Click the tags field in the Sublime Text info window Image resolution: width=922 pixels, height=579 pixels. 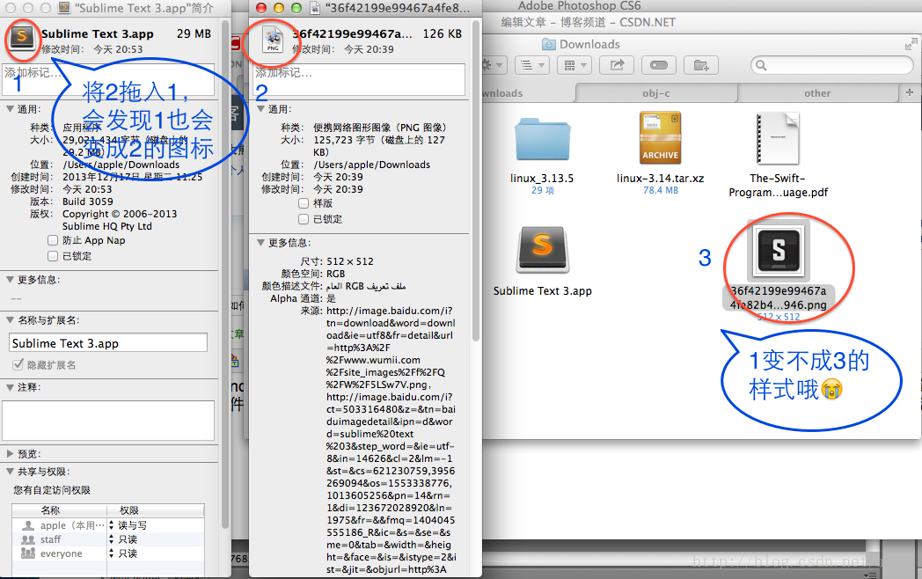tap(109, 79)
